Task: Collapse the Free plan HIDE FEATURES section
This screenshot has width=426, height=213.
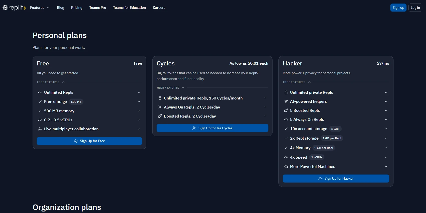Action: (x=51, y=82)
